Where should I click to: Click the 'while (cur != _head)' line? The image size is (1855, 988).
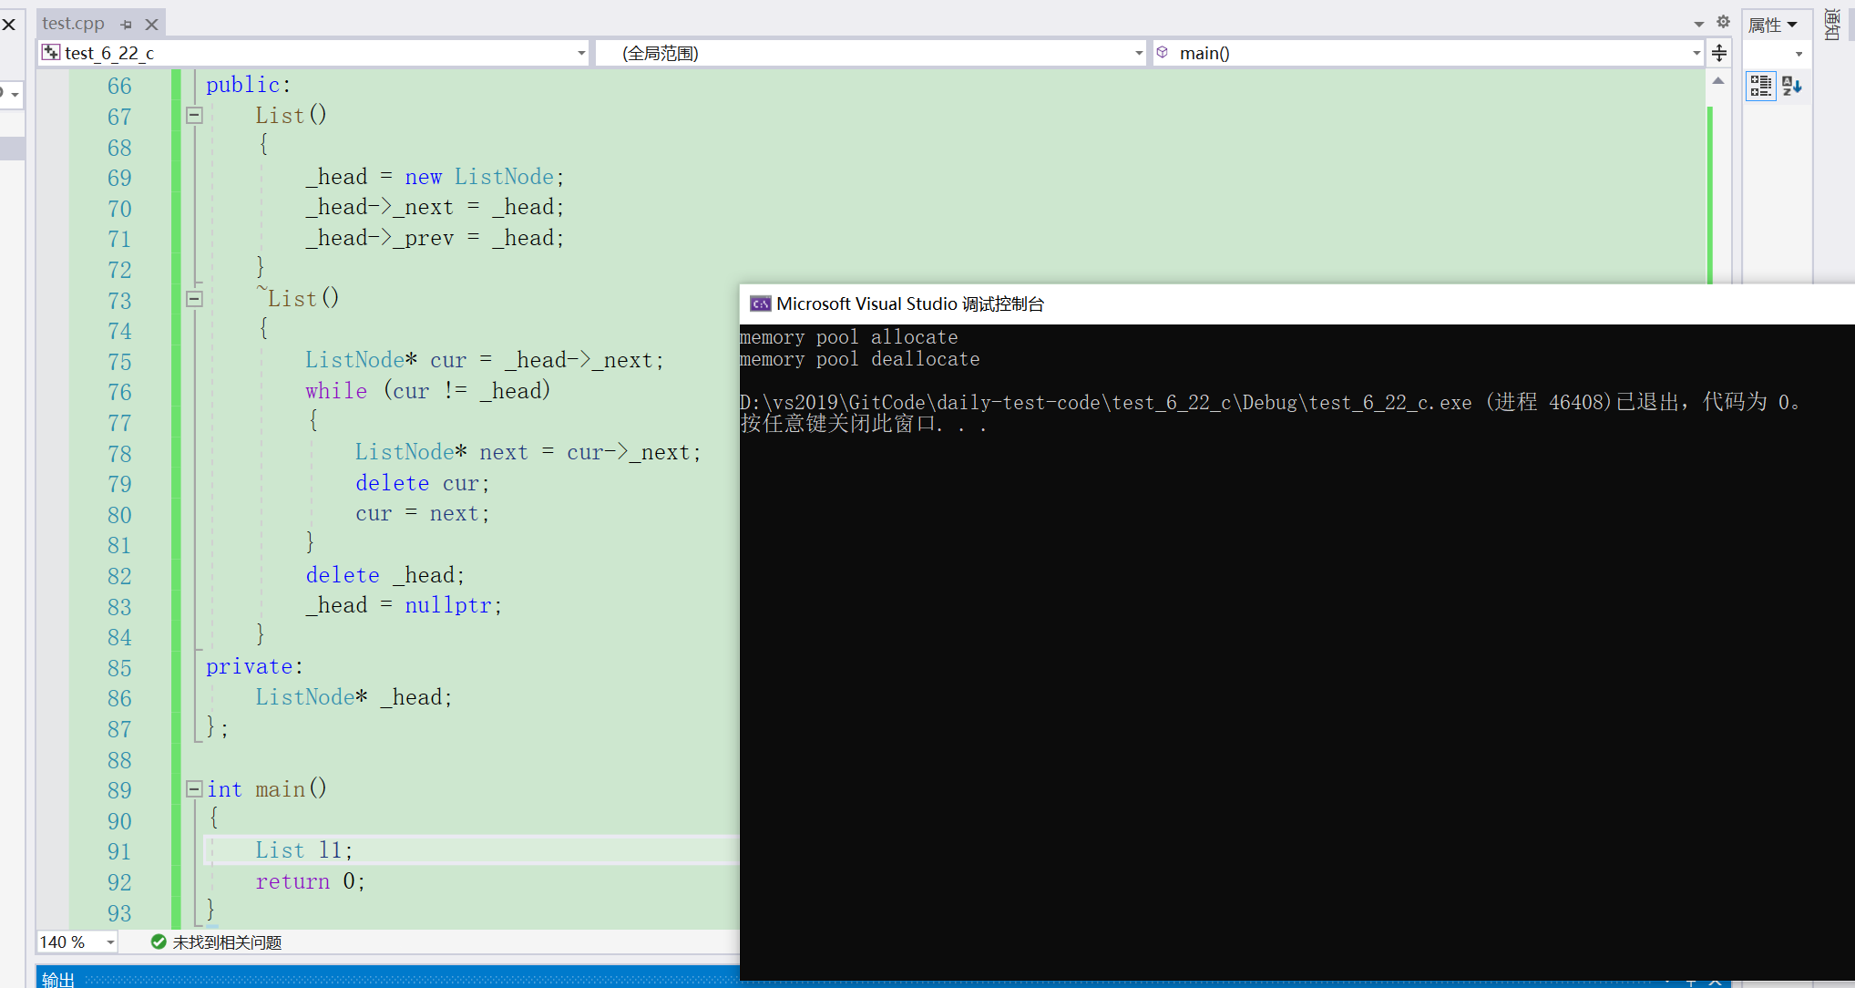pyautogui.click(x=427, y=391)
